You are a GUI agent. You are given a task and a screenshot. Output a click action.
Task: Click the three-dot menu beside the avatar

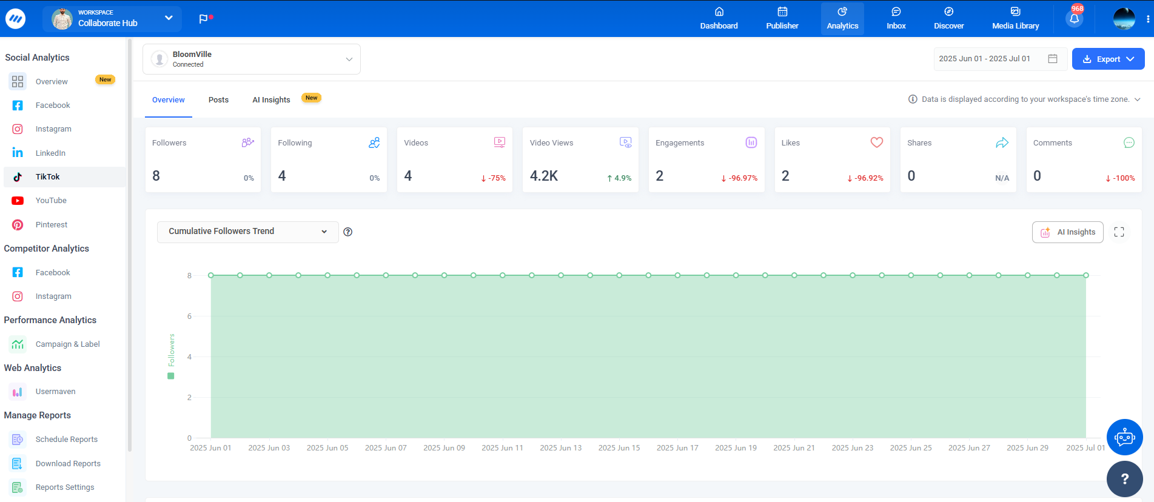point(1147,19)
